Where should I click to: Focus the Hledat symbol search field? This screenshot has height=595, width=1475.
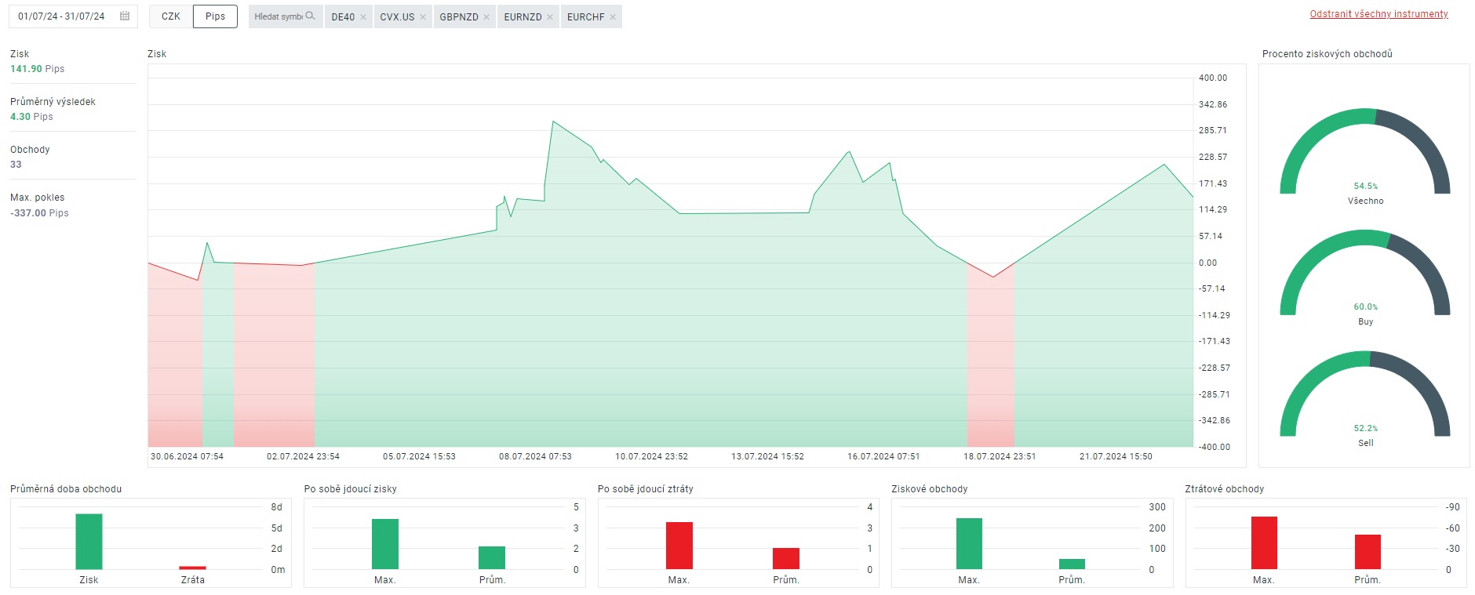click(x=278, y=16)
